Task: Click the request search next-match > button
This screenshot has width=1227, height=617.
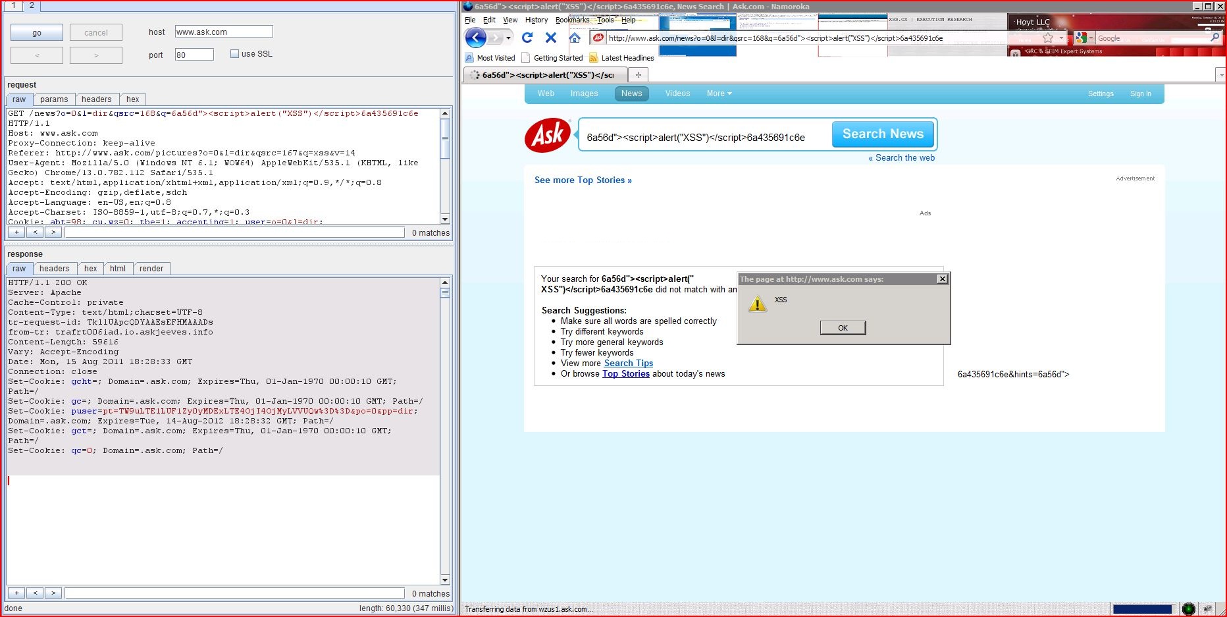Action: pyautogui.click(x=53, y=232)
